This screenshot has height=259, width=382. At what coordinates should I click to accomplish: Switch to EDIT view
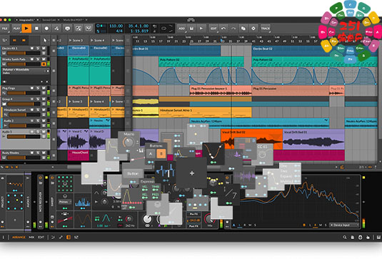[41, 237]
